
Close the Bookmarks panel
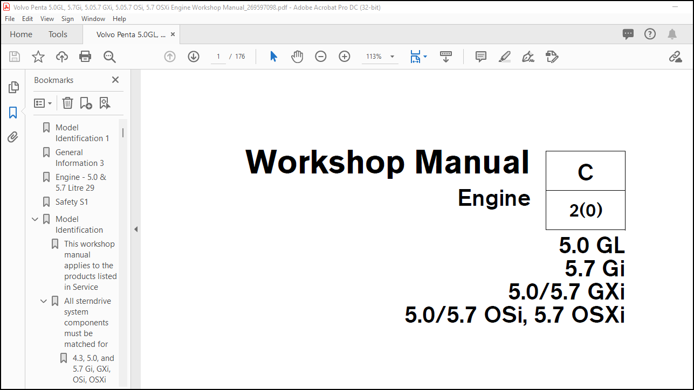coord(115,80)
